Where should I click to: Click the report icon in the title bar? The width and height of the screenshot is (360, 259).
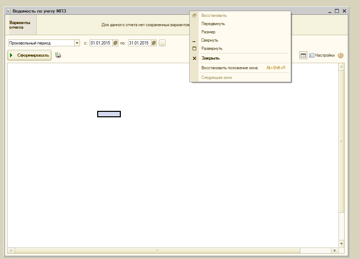click(8, 11)
